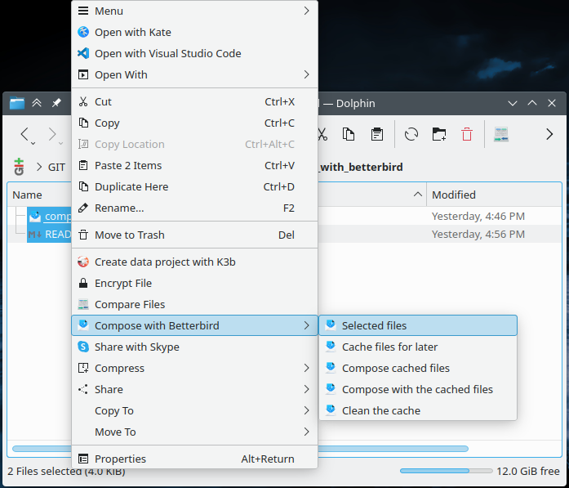The width and height of the screenshot is (569, 488).
Task: Open with Visual Studio Code
Action: [x=194, y=53]
